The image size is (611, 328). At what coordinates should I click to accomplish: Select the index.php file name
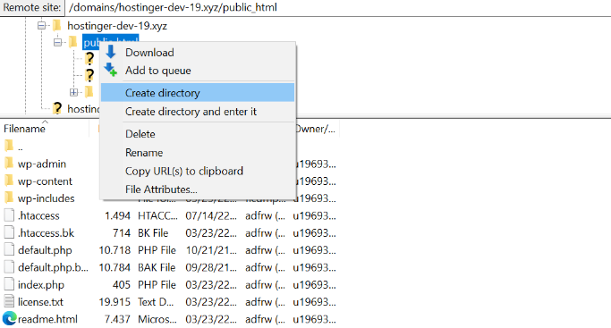[41, 284]
